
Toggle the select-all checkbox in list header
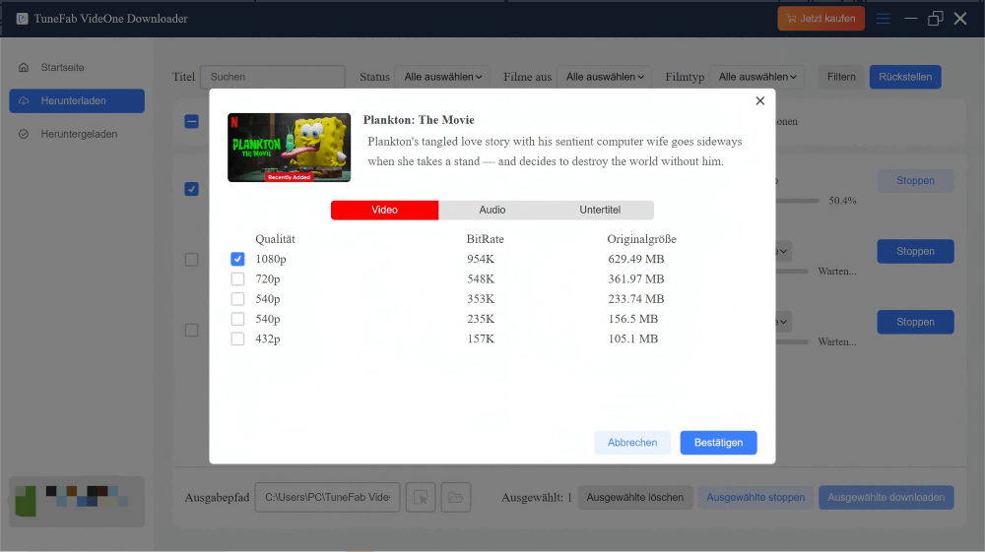192,121
